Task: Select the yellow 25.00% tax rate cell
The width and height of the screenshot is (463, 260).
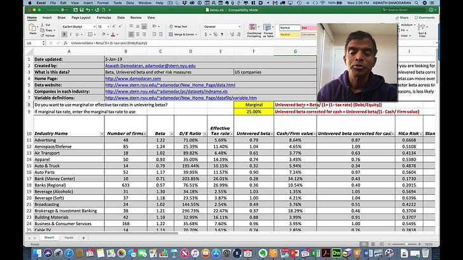Action: [254, 112]
